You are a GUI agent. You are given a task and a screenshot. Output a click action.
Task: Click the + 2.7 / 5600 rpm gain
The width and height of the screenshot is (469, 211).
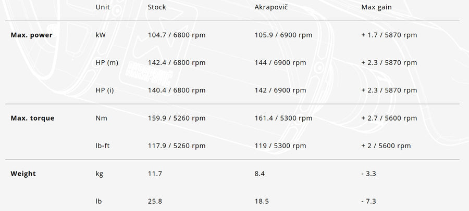tap(389, 118)
